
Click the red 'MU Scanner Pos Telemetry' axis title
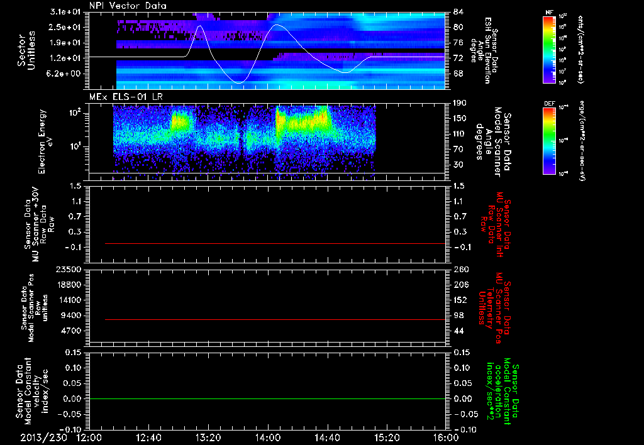[x=494, y=307]
